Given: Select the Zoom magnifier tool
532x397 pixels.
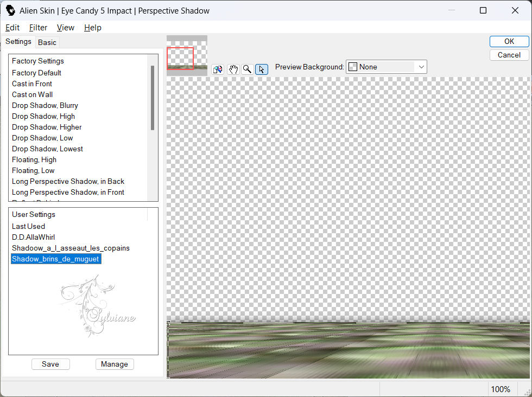Looking at the screenshot, I should [248, 69].
